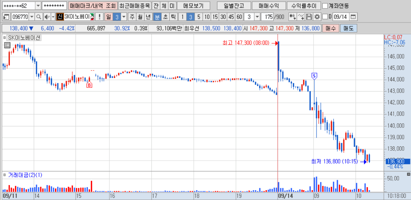Open chart settings gear icon

click(317, 17)
